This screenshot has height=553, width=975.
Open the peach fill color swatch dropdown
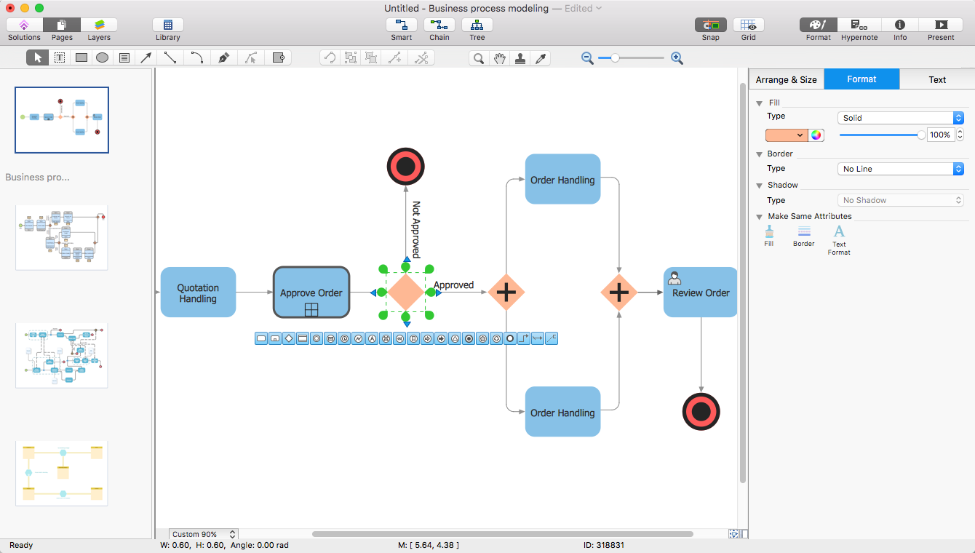click(x=787, y=135)
